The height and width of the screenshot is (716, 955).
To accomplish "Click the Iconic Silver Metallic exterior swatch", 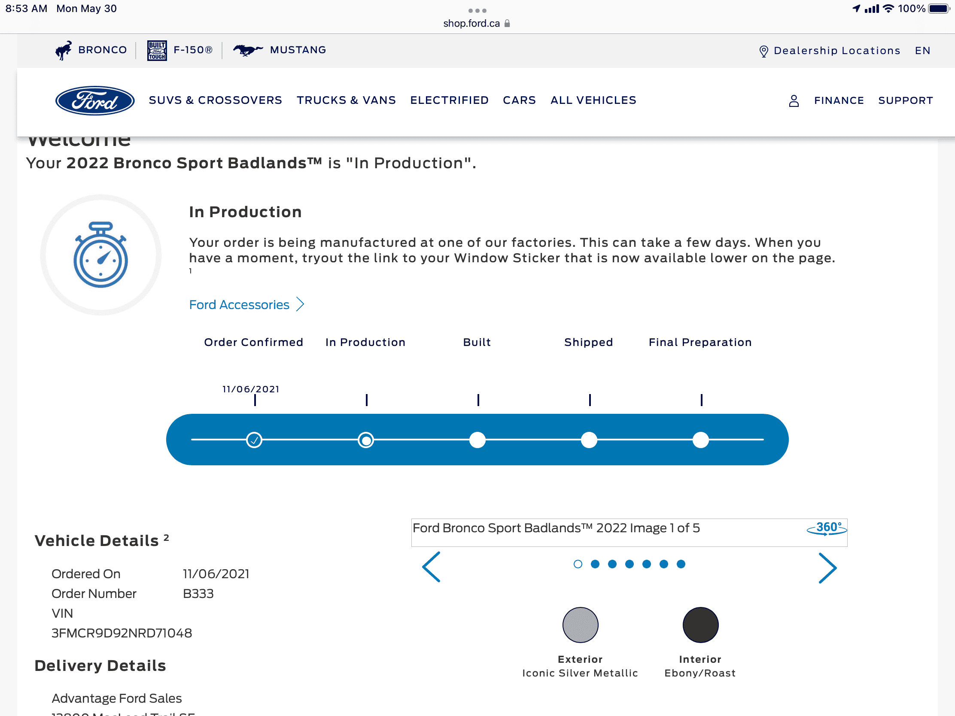I will (x=580, y=625).
